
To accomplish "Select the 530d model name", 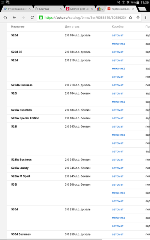I will (14, 209).
